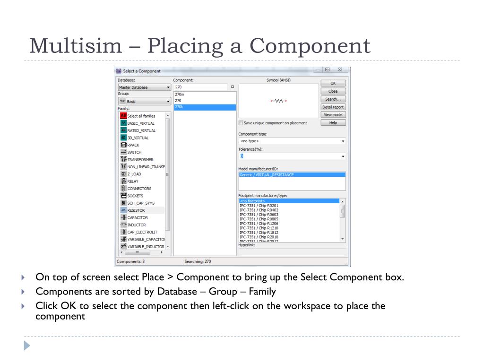Click the Footprint list scroll up arrow

(342, 201)
